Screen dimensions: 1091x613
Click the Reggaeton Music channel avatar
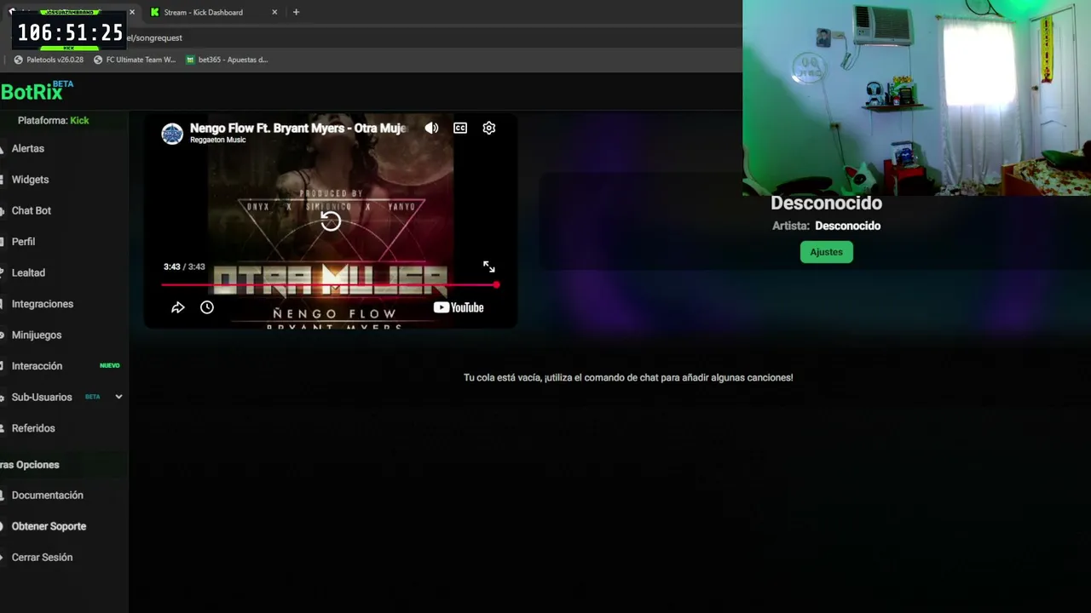click(x=172, y=134)
